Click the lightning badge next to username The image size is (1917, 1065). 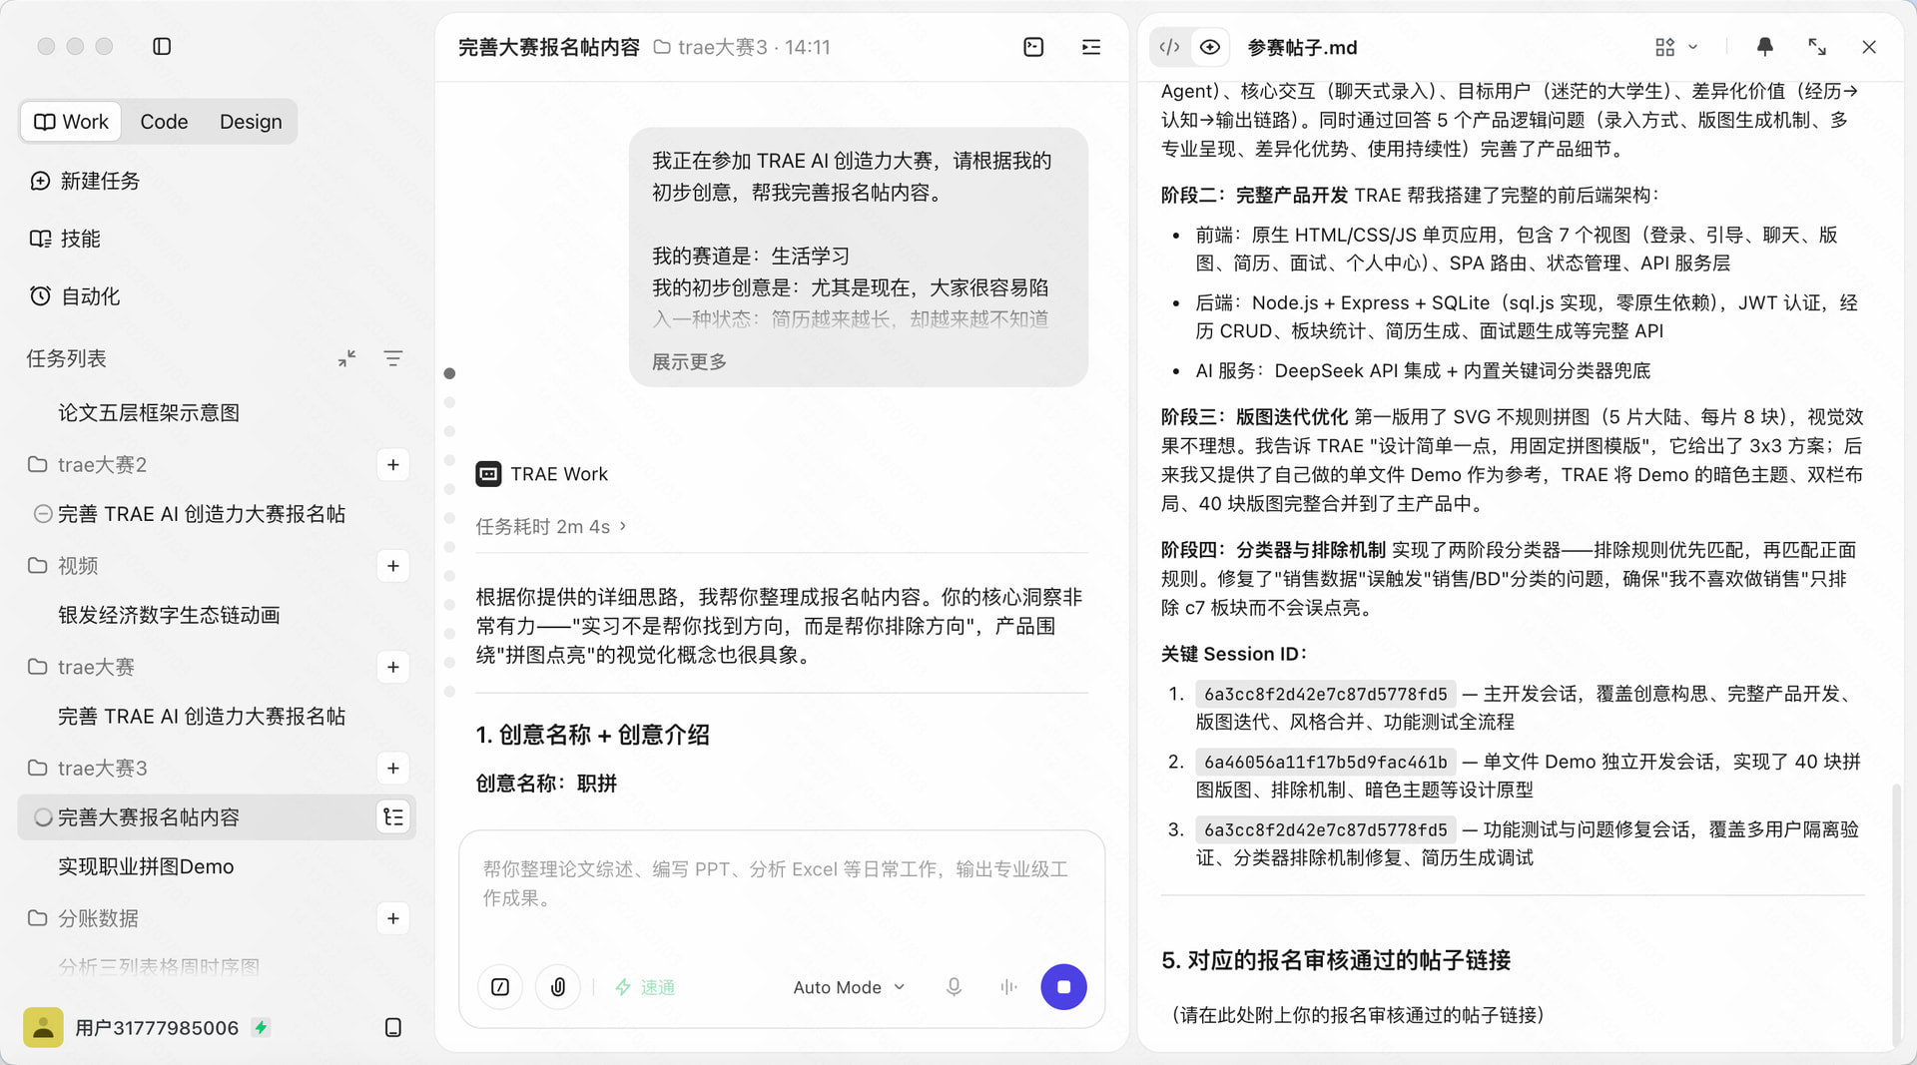pos(261,1027)
